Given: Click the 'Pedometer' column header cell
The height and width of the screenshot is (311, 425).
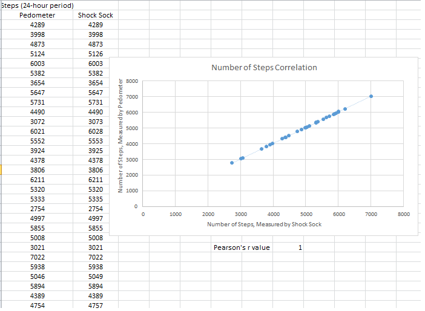Looking at the screenshot, I should click(37, 15).
